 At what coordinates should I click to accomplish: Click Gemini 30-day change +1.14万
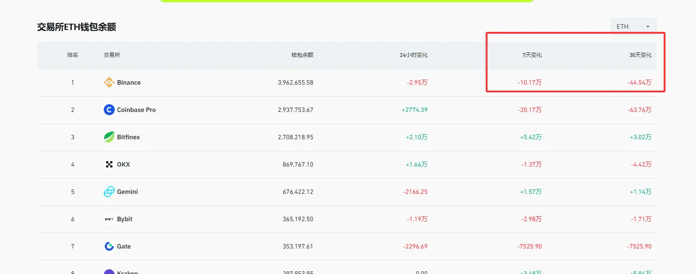coord(641,192)
